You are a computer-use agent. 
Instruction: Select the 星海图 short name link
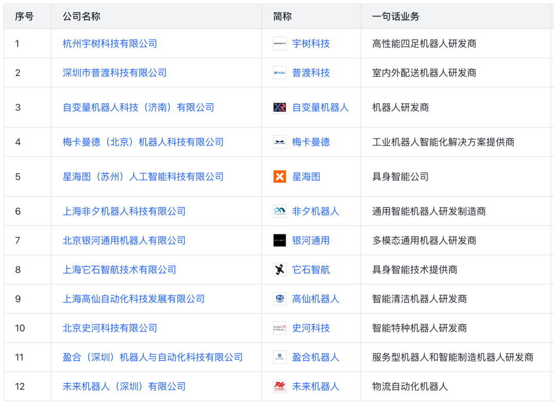[x=306, y=177]
